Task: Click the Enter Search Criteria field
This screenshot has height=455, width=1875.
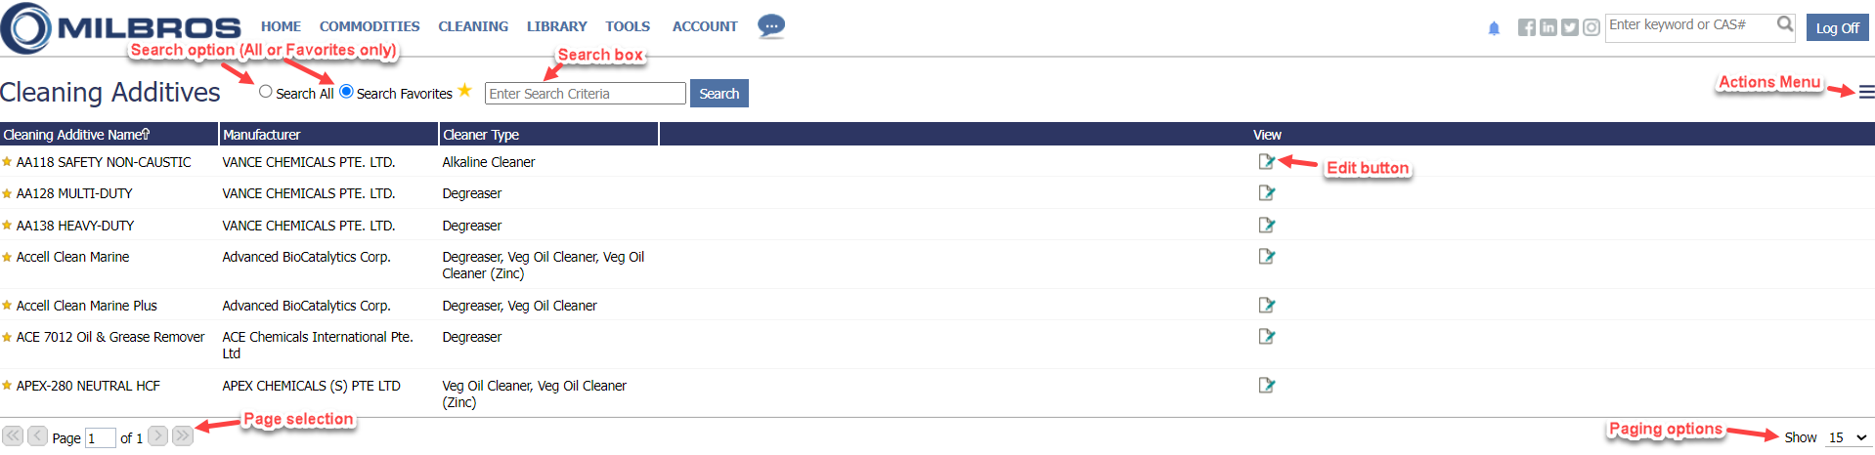Action: pyautogui.click(x=585, y=94)
